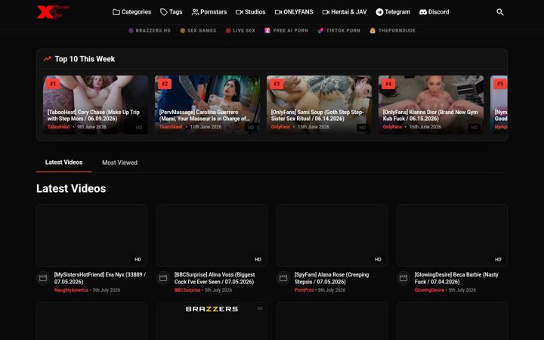Open the Categories navigation link
Viewport: 544px width, 340px height.
click(131, 12)
